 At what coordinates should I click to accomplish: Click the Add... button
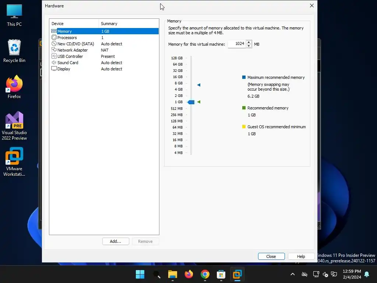(116, 241)
